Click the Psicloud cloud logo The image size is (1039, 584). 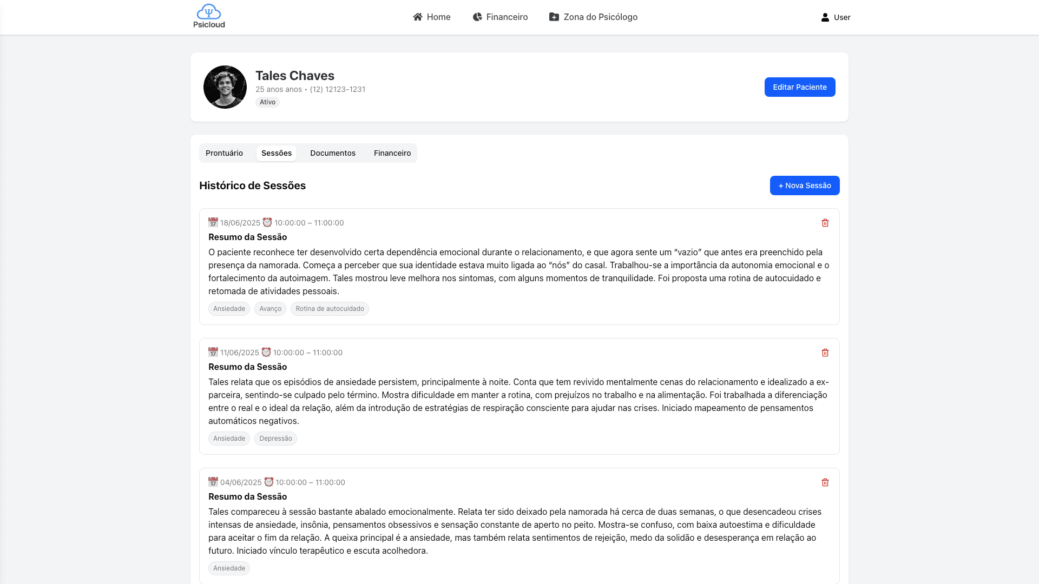[209, 12]
